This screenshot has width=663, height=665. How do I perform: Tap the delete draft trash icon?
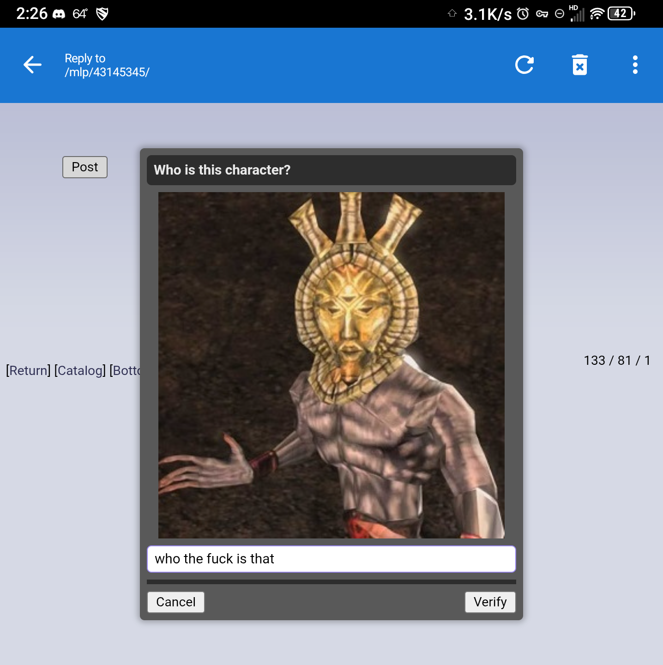[580, 65]
